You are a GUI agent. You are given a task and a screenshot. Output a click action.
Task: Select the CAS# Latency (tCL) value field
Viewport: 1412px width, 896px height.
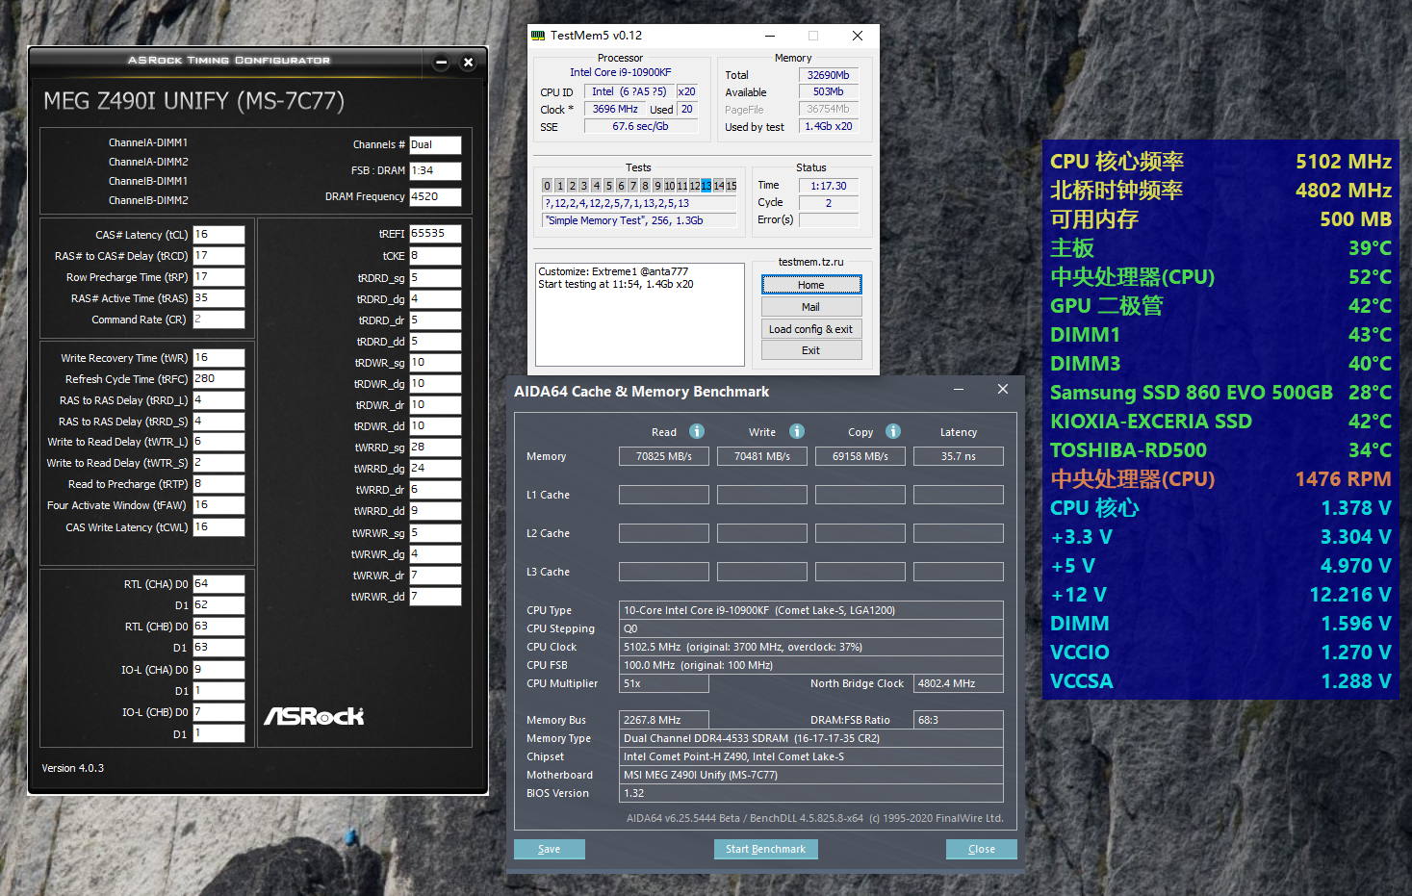coord(218,235)
